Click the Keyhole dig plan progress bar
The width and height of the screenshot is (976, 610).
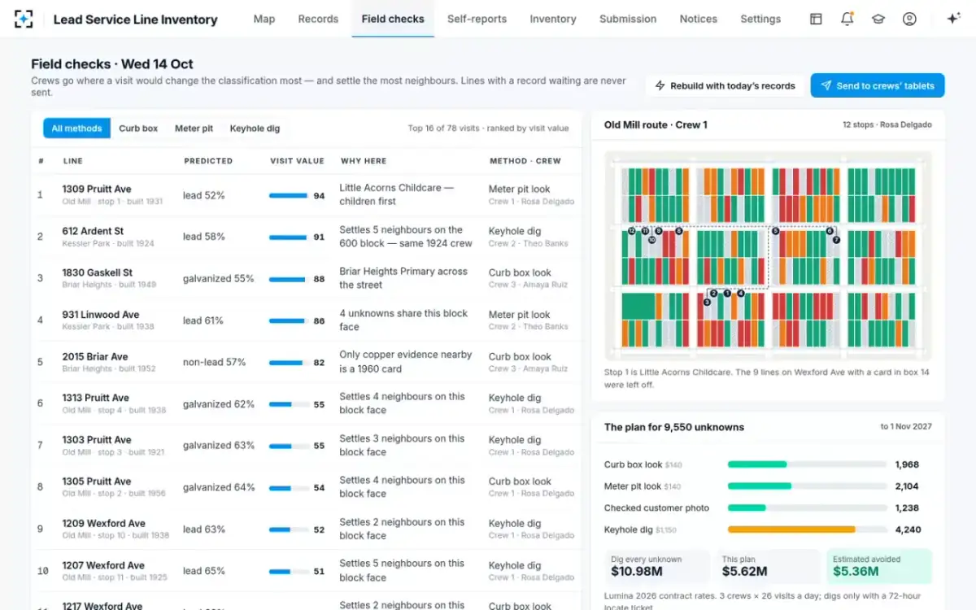pos(807,529)
